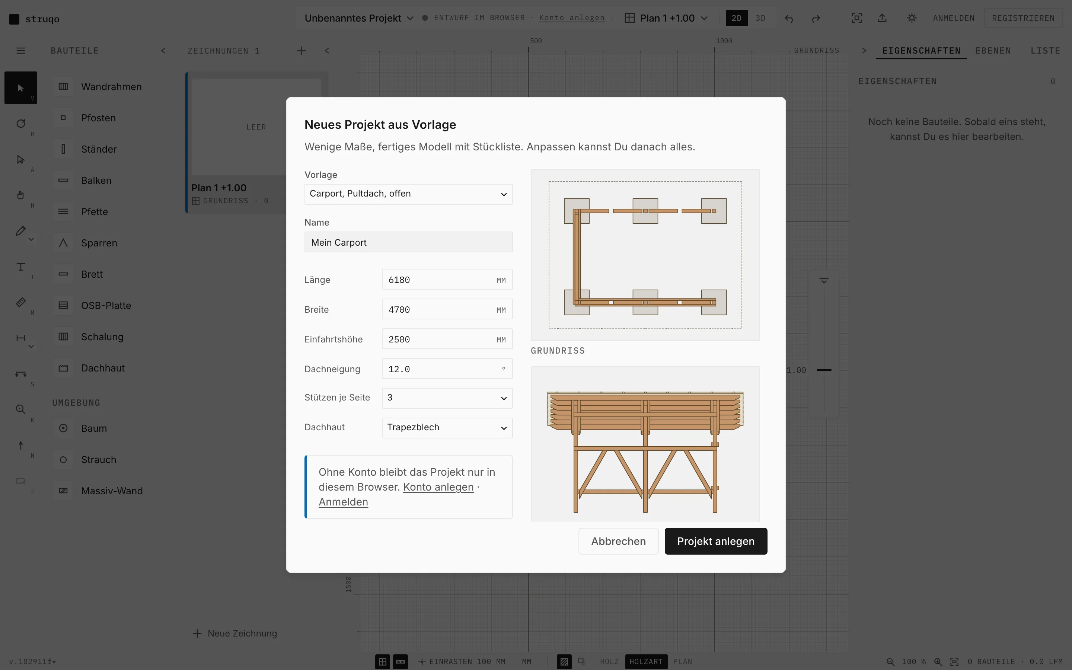Select HOLZART display mode

click(x=646, y=661)
